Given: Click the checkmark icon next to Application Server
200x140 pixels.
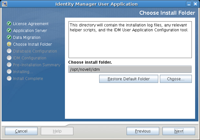Looking at the screenshot, I should pyautogui.click(x=9, y=31).
